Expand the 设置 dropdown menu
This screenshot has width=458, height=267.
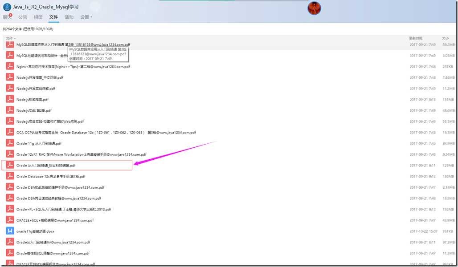86,17
